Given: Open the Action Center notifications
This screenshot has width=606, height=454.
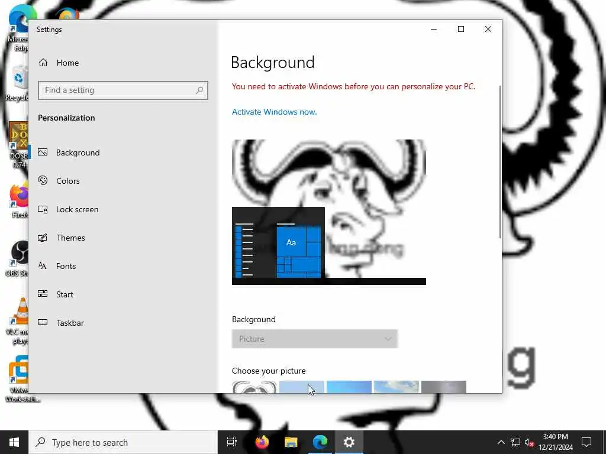Looking at the screenshot, I should [x=586, y=442].
